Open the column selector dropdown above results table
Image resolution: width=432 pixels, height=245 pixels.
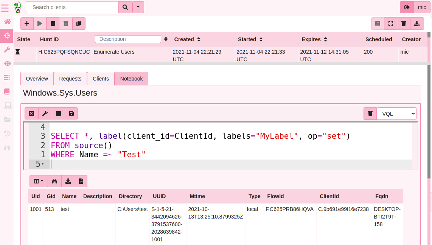tap(39, 181)
